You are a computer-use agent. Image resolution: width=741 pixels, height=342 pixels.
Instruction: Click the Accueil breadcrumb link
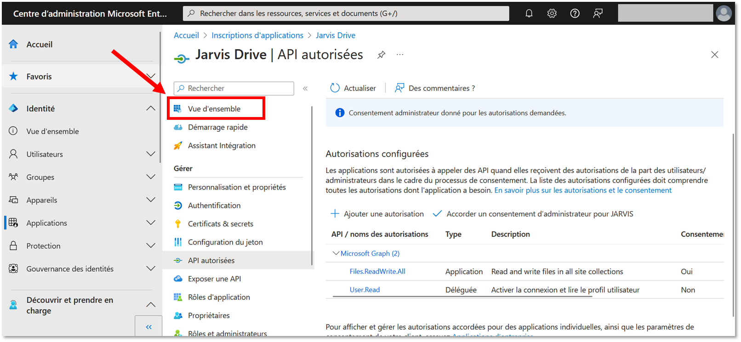[186, 35]
